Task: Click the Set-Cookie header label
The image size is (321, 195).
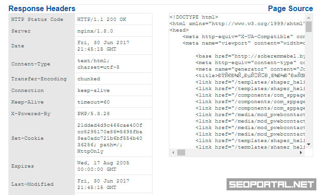Action: click(x=27, y=138)
